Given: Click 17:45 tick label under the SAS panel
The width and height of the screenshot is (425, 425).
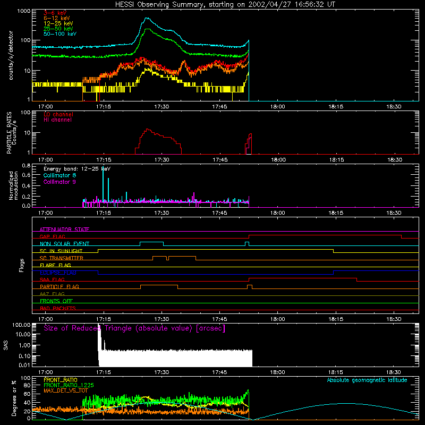Looking at the screenshot, I should (219, 372).
